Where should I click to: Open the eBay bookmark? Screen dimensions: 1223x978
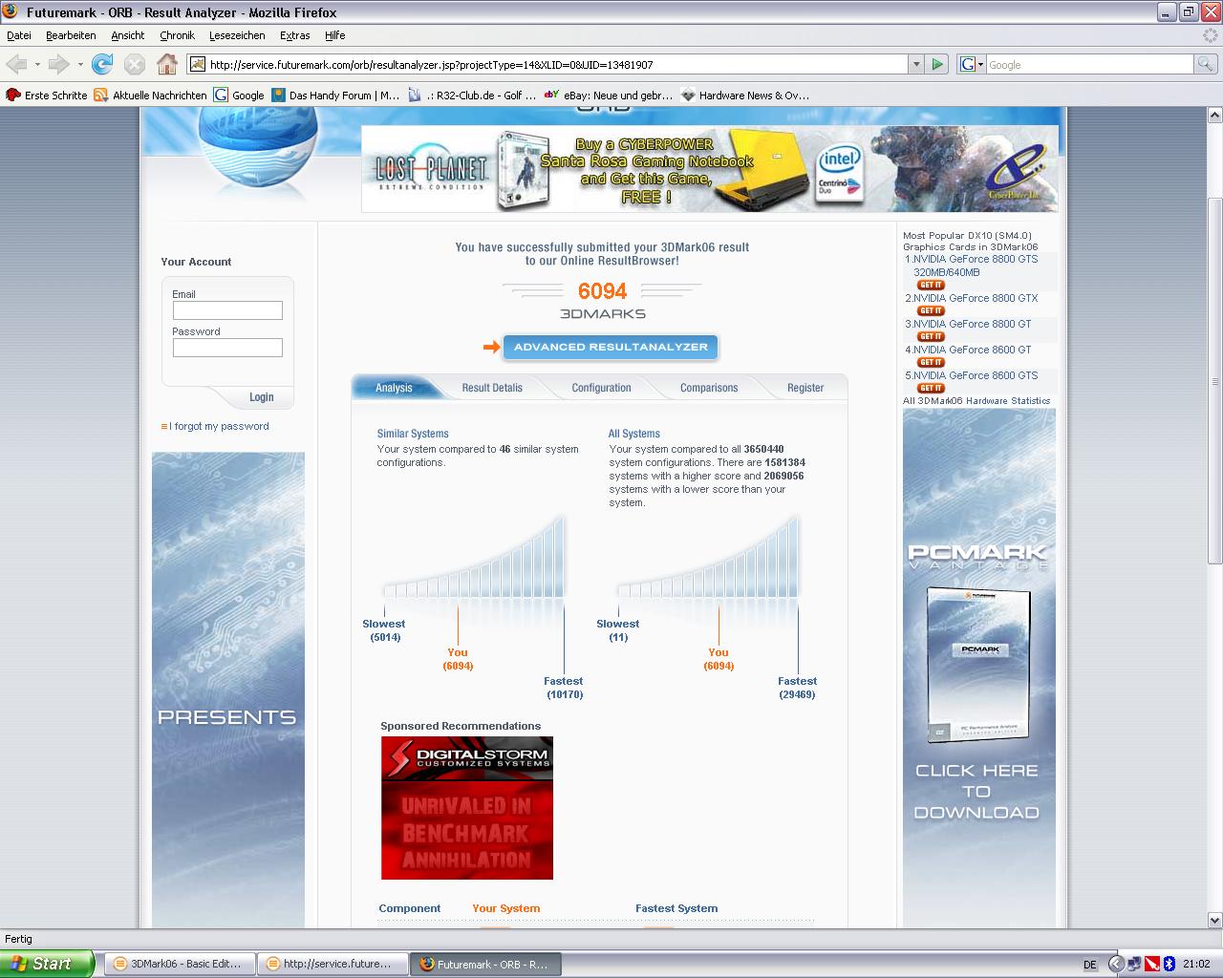pyautogui.click(x=609, y=96)
